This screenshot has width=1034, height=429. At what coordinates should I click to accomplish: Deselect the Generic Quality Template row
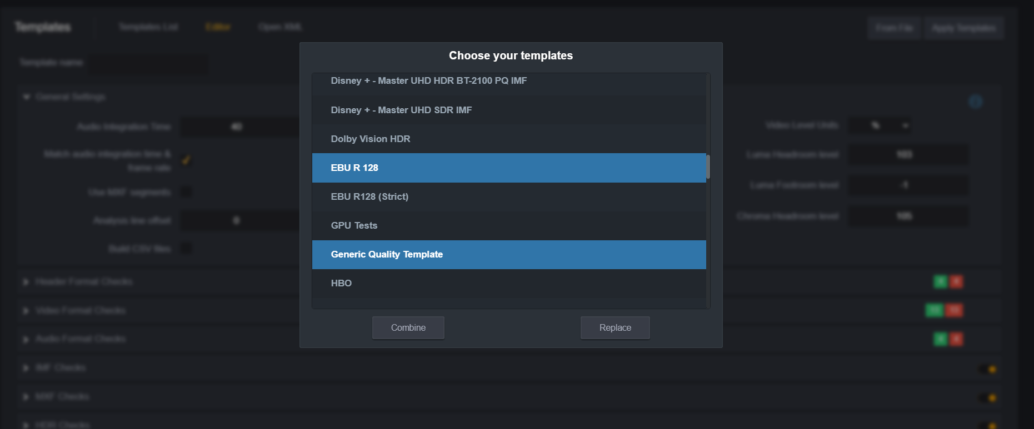point(509,254)
